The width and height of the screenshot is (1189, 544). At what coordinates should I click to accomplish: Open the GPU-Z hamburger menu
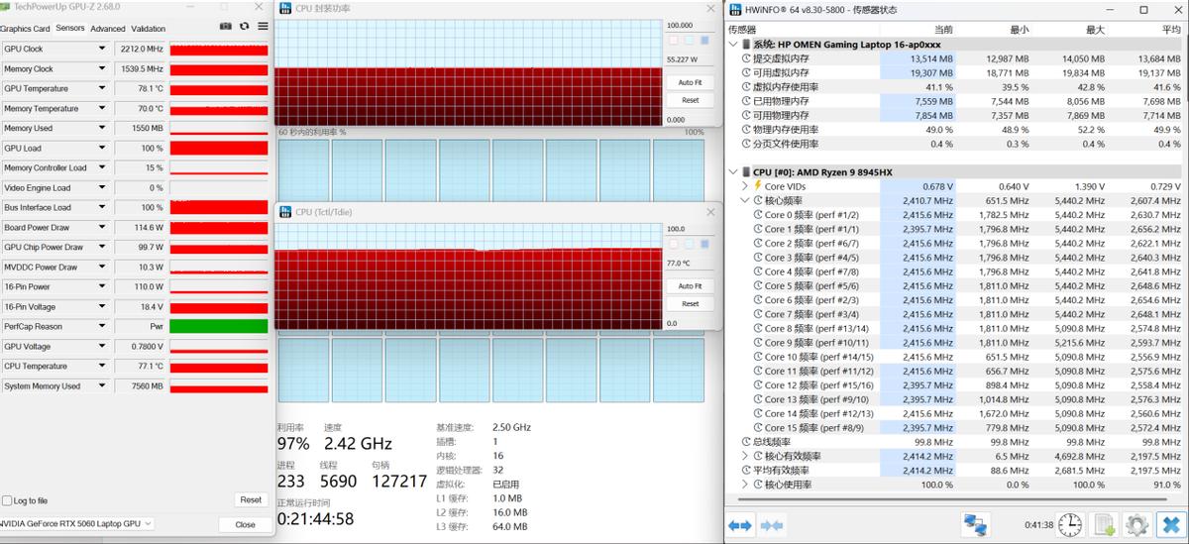click(x=263, y=27)
